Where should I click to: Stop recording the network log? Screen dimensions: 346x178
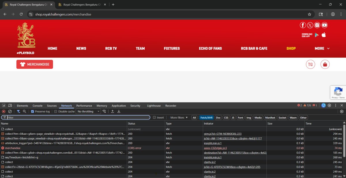pyautogui.click(x=4, y=111)
